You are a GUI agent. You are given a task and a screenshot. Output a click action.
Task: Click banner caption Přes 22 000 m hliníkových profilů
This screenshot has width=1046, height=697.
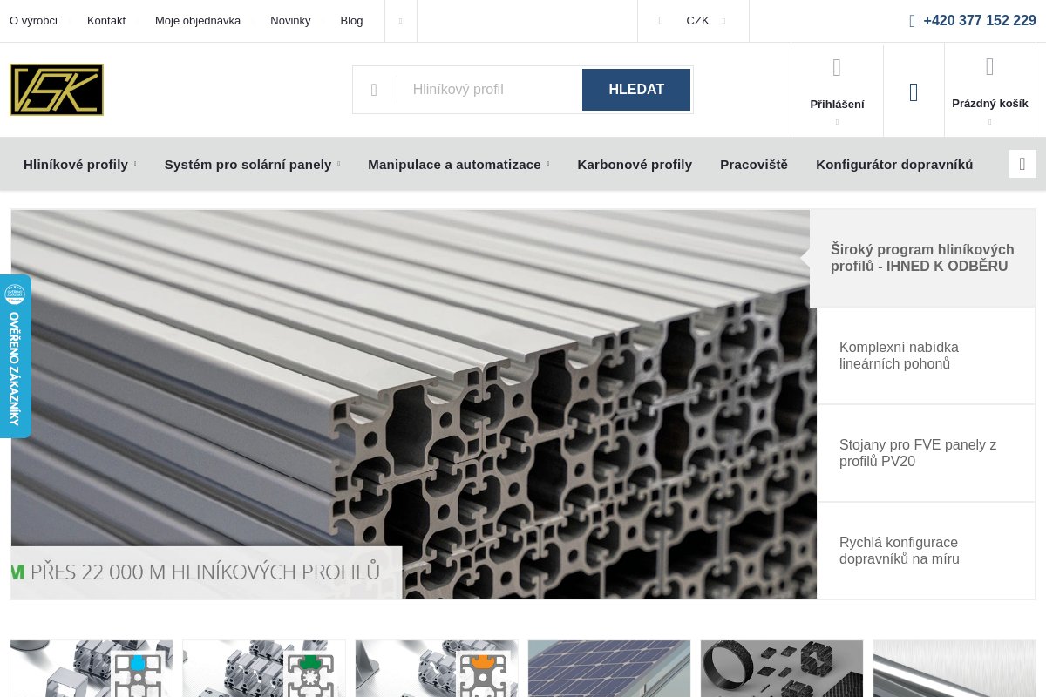(x=206, y=572)
